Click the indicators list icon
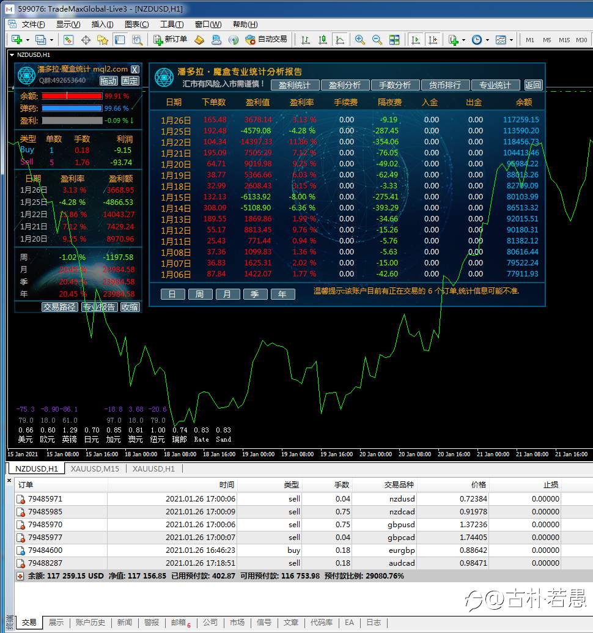 tap(453, 40)
